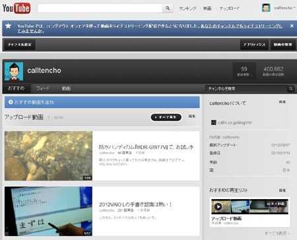Open アナリティクス button
Viewport: 297px width, 240px height.
pos(254,45)
